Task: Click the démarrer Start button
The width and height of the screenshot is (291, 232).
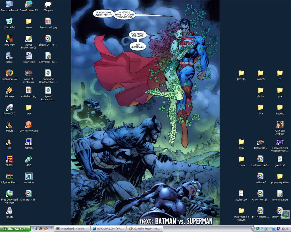Action: [x=15, y=229]
